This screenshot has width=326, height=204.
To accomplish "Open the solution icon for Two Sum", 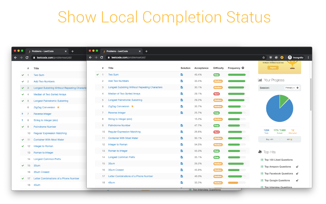I will (x=182, y=75).
